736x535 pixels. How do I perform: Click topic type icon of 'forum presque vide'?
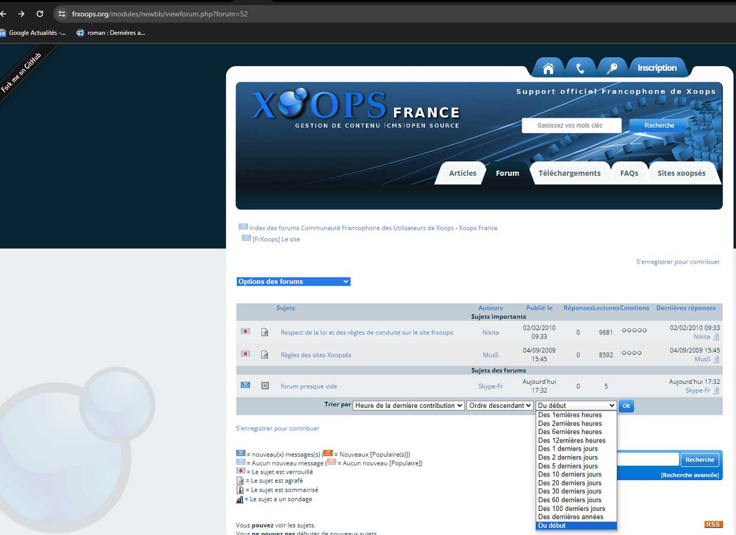tap(265, 385)
